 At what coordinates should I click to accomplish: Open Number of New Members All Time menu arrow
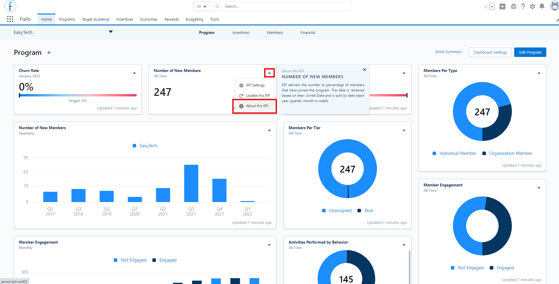point(269,73)
